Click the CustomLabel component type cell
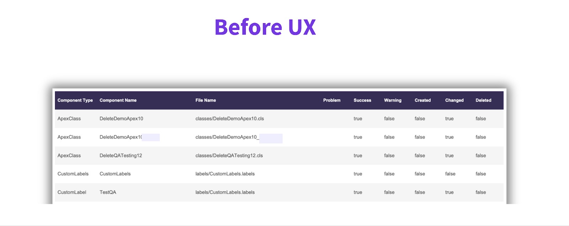The image size is (569, 226). (x=72, y=193)
